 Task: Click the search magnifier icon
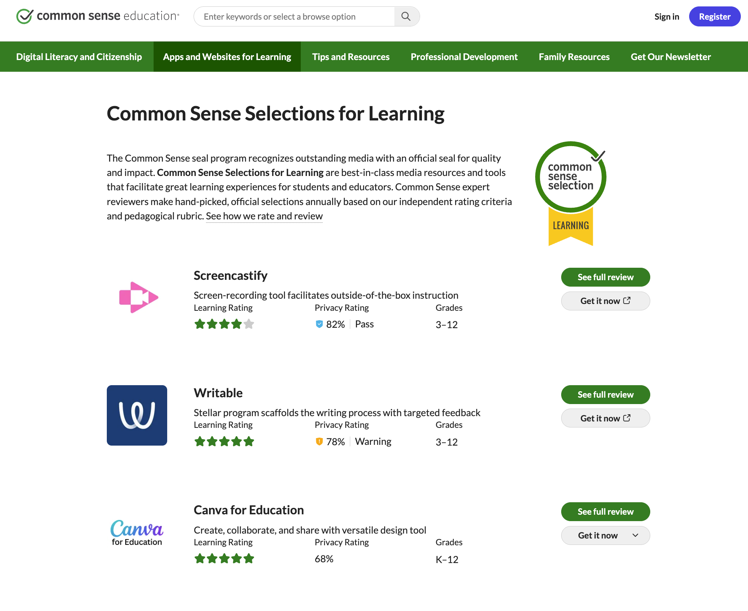pos(406,17)
